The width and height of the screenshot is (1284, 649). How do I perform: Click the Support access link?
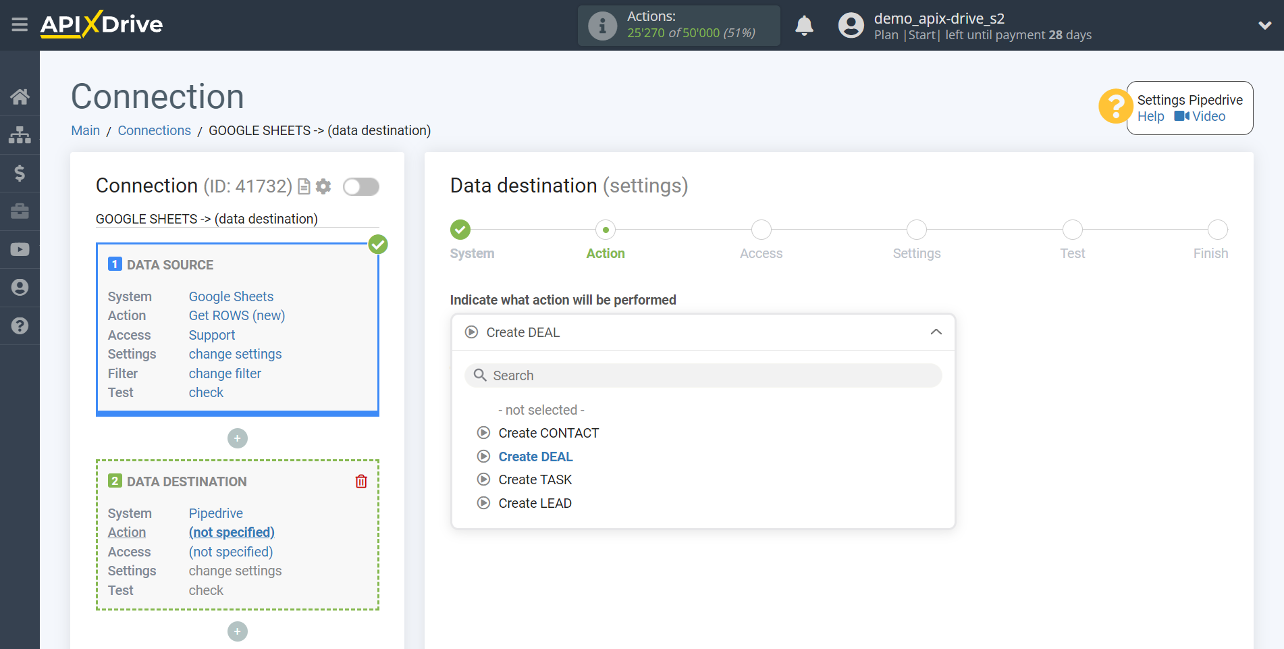coord(212,335)
